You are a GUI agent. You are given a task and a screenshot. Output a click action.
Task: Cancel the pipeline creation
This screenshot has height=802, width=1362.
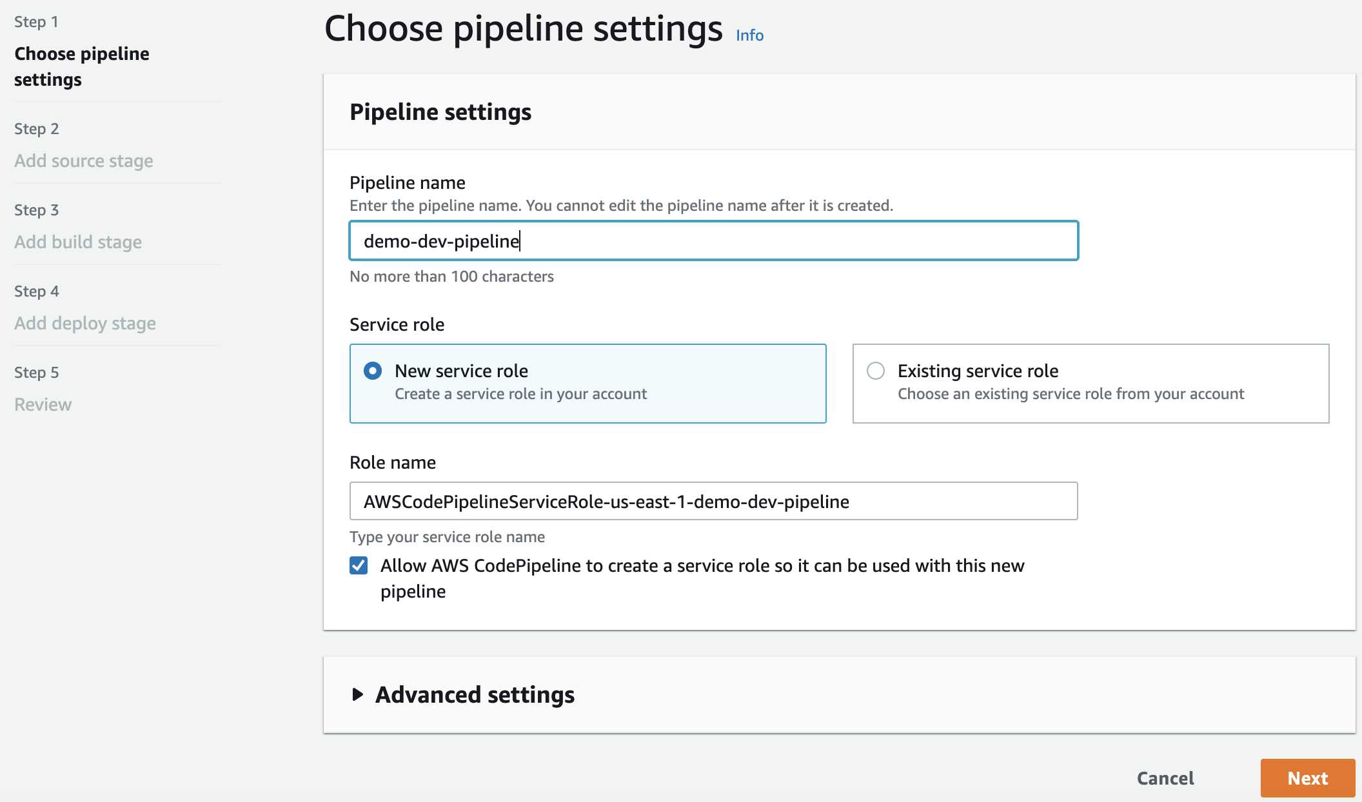click(1165, 778)
